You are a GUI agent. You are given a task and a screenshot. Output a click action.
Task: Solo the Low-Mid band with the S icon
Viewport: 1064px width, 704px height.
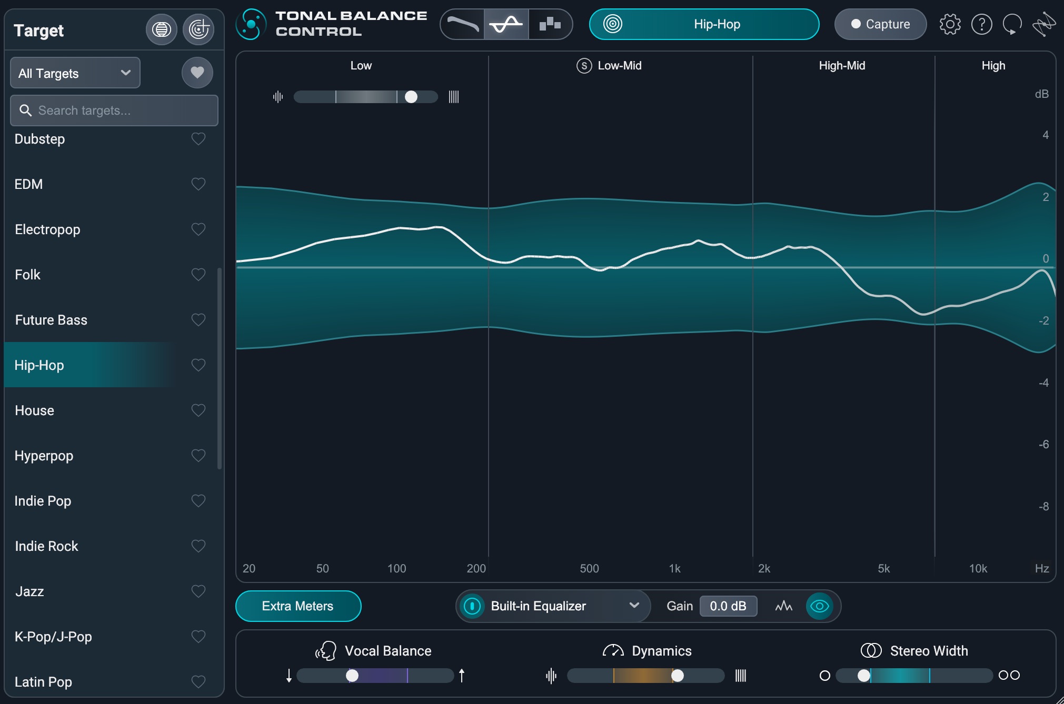584,65
